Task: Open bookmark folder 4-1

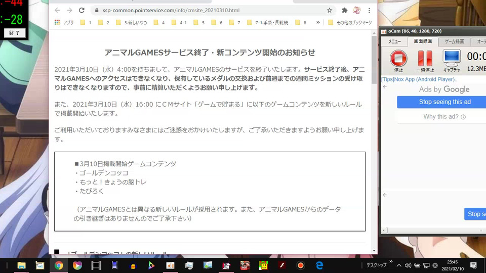Action: click(179, 22)
